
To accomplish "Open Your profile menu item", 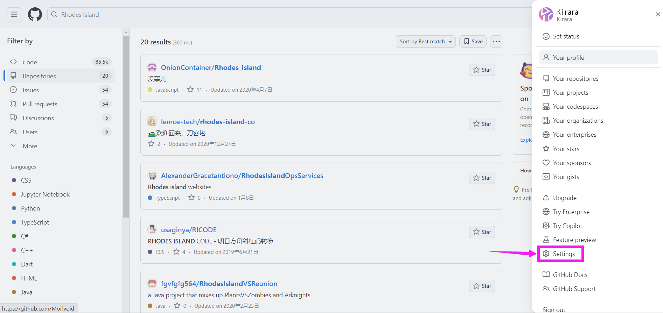I will coord(598,57).
